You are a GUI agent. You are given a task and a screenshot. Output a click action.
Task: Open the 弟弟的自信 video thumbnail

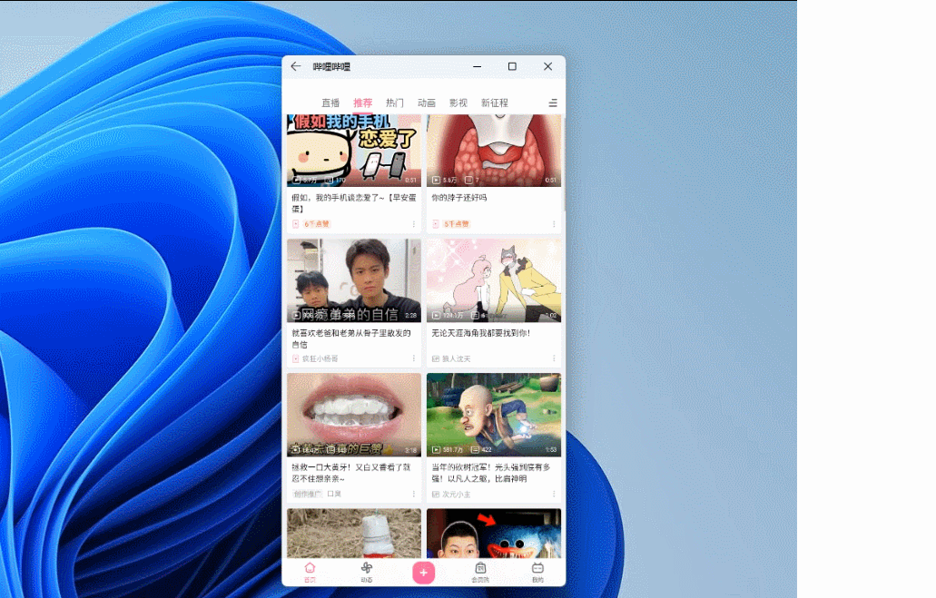pyautogui.click(x=354, y=280)
